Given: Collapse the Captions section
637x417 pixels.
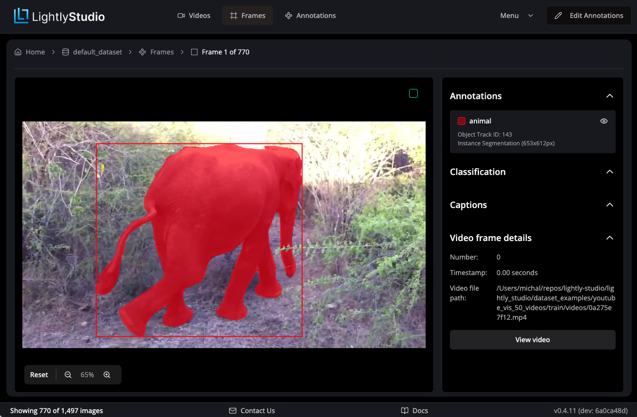Looking at the screenshot, I should (610, 205).
